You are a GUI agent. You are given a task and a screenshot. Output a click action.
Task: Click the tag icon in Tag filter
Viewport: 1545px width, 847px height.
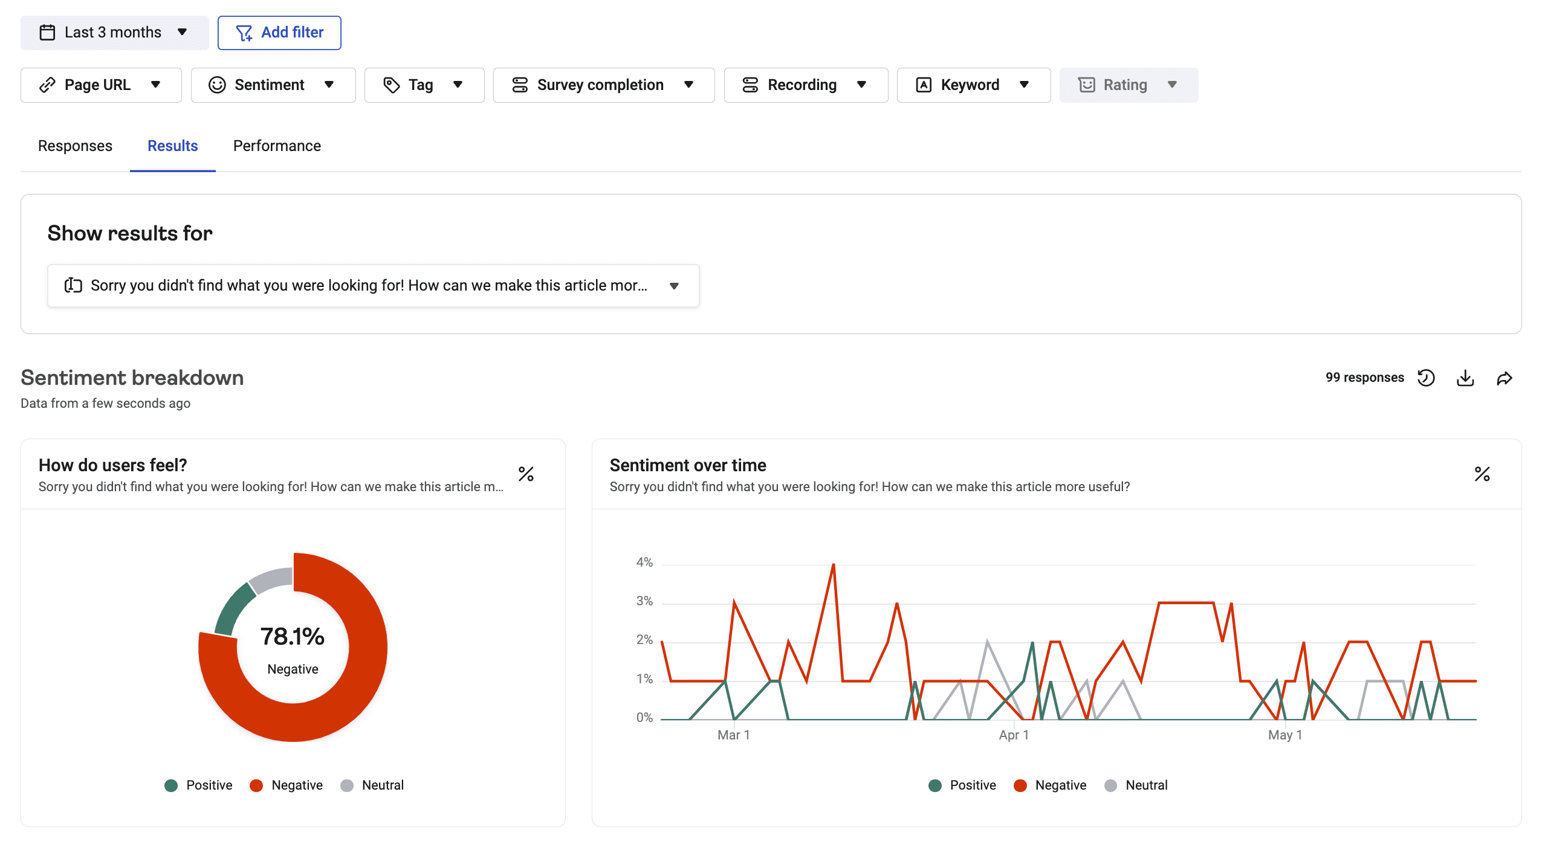click(391, 85)
